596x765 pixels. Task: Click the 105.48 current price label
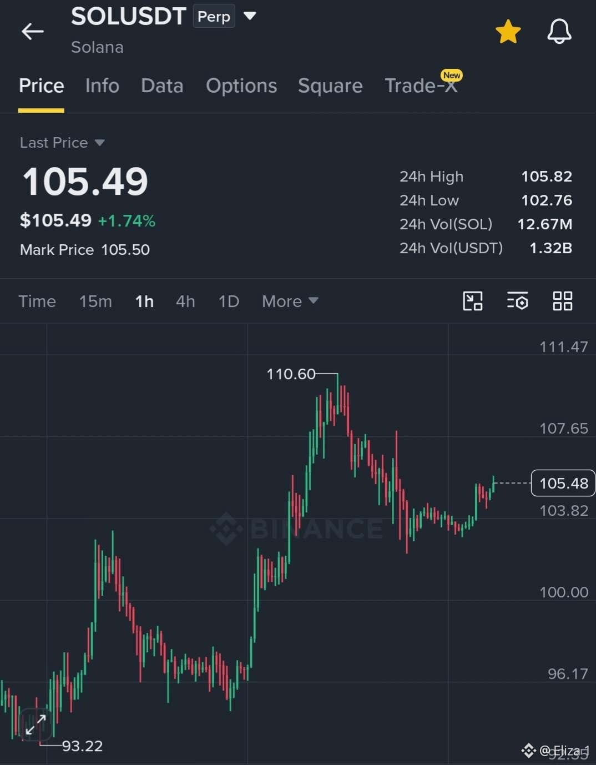click(x=563, y=483)
